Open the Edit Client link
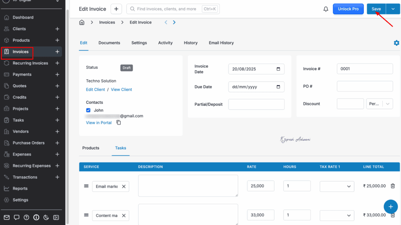The height and width of the screenshot is (225, 401). click(x=95, y=89)
